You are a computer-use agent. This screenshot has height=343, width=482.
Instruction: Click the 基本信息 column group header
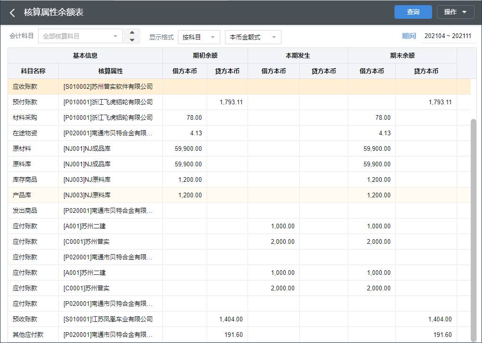[x=85, y=55]
